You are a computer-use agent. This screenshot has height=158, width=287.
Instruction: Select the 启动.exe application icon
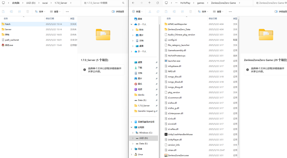pyautogui.click(x=3, y=45)
